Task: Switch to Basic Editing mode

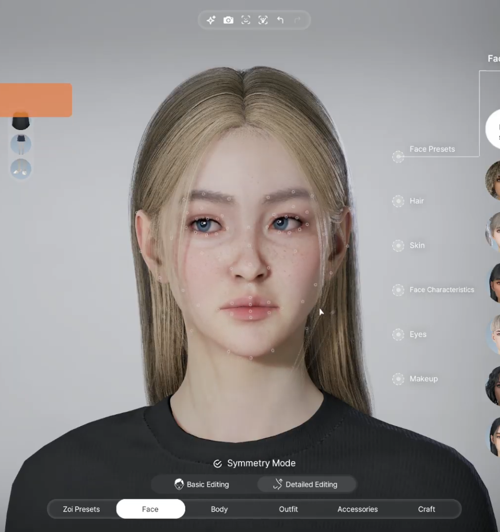Action: tap(202, 484)
